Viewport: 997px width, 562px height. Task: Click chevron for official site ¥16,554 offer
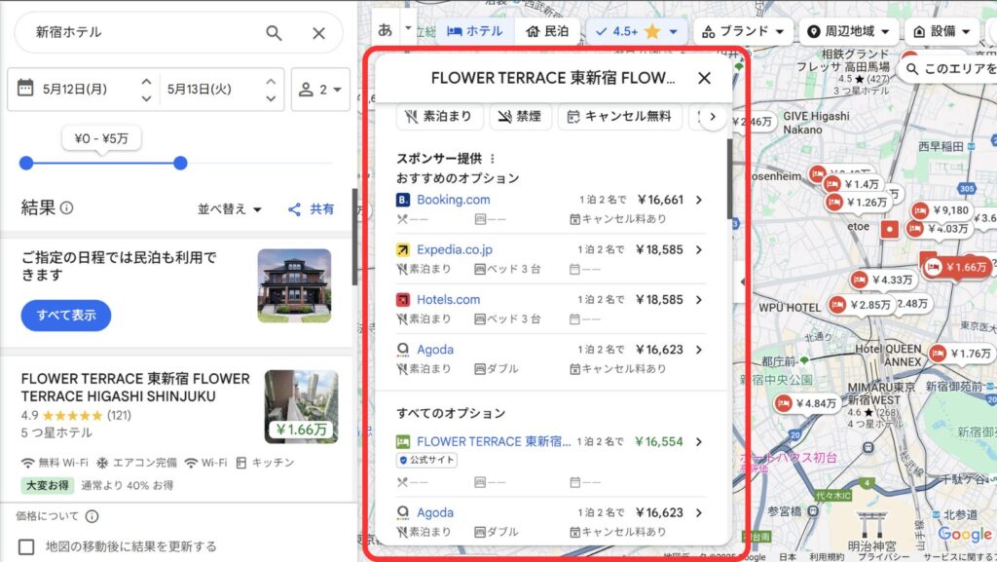[x=699, y=441]
